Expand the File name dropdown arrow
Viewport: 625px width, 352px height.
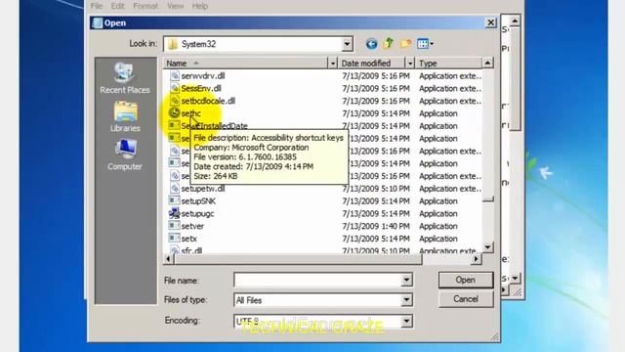[x=406, y=281]
